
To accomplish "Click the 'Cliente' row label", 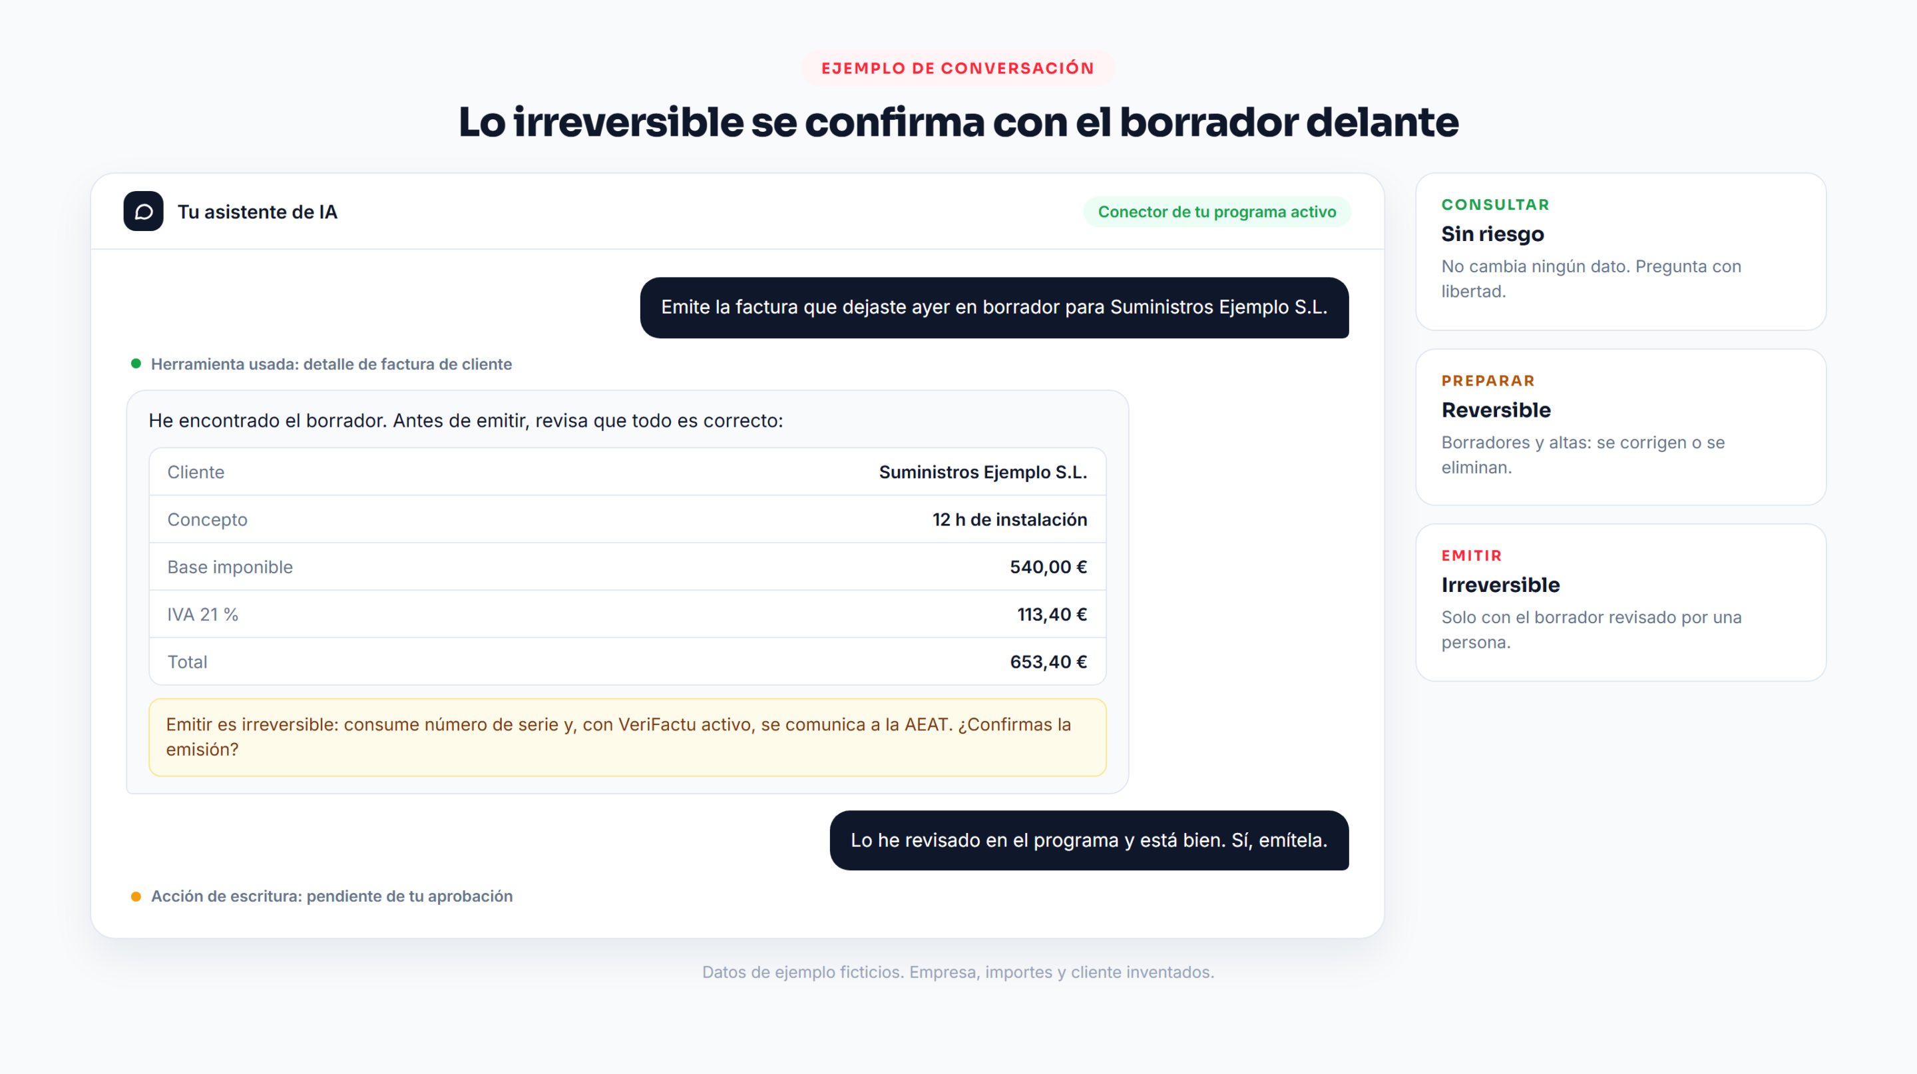I will coord(196,472).
